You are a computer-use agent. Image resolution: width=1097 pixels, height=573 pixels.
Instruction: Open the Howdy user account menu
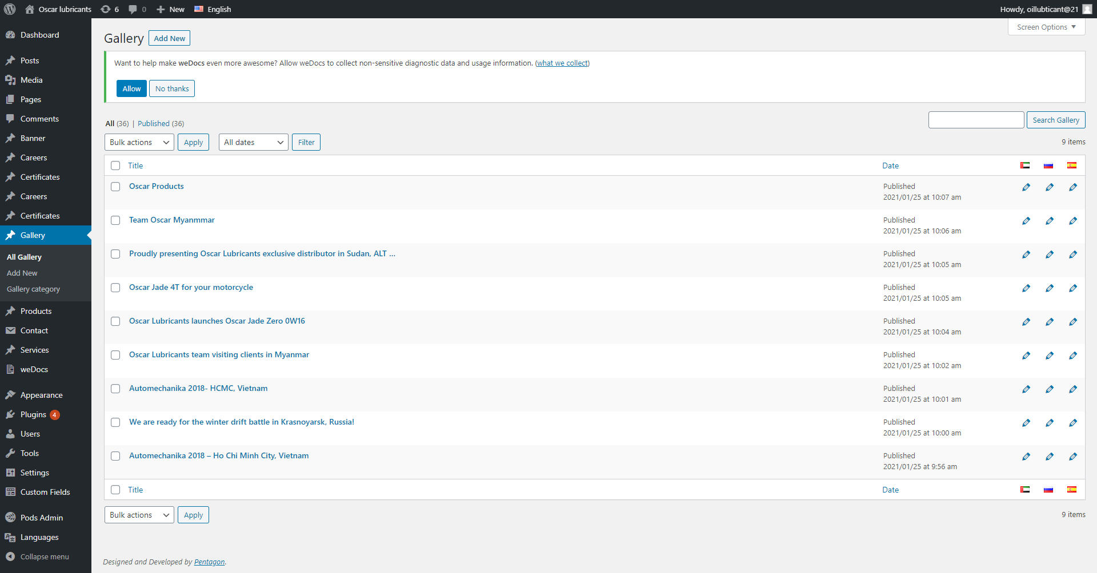click(x=1046, y=9)
